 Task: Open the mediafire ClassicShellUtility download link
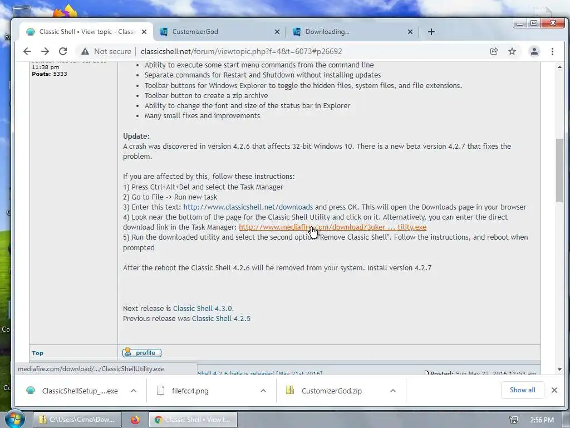click(x=333, y=227)
